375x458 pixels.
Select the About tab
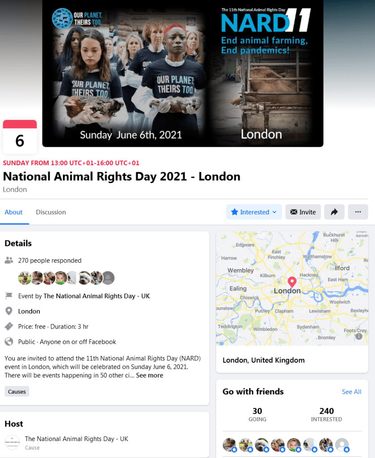tap(13, 212)
